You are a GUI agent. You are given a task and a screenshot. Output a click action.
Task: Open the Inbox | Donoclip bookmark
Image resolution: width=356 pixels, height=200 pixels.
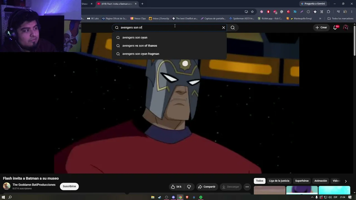point(159,19)
